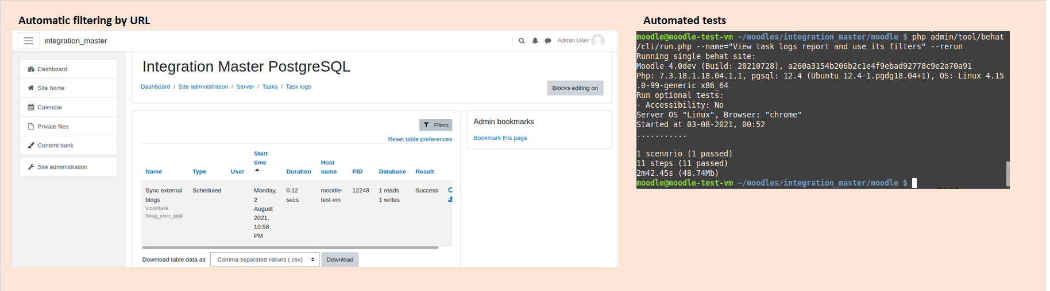Click '0.12 secs' duration cell
Image resolution: width=1050 pixels, height=291 pixels.
coord(292,195)
